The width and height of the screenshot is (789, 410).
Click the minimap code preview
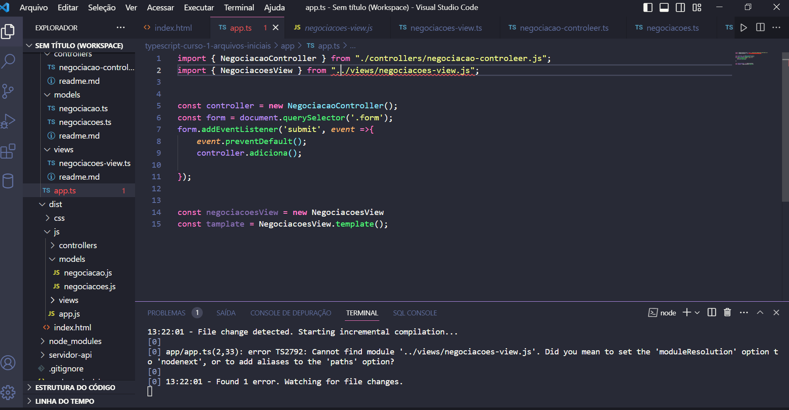pos(752,59)
